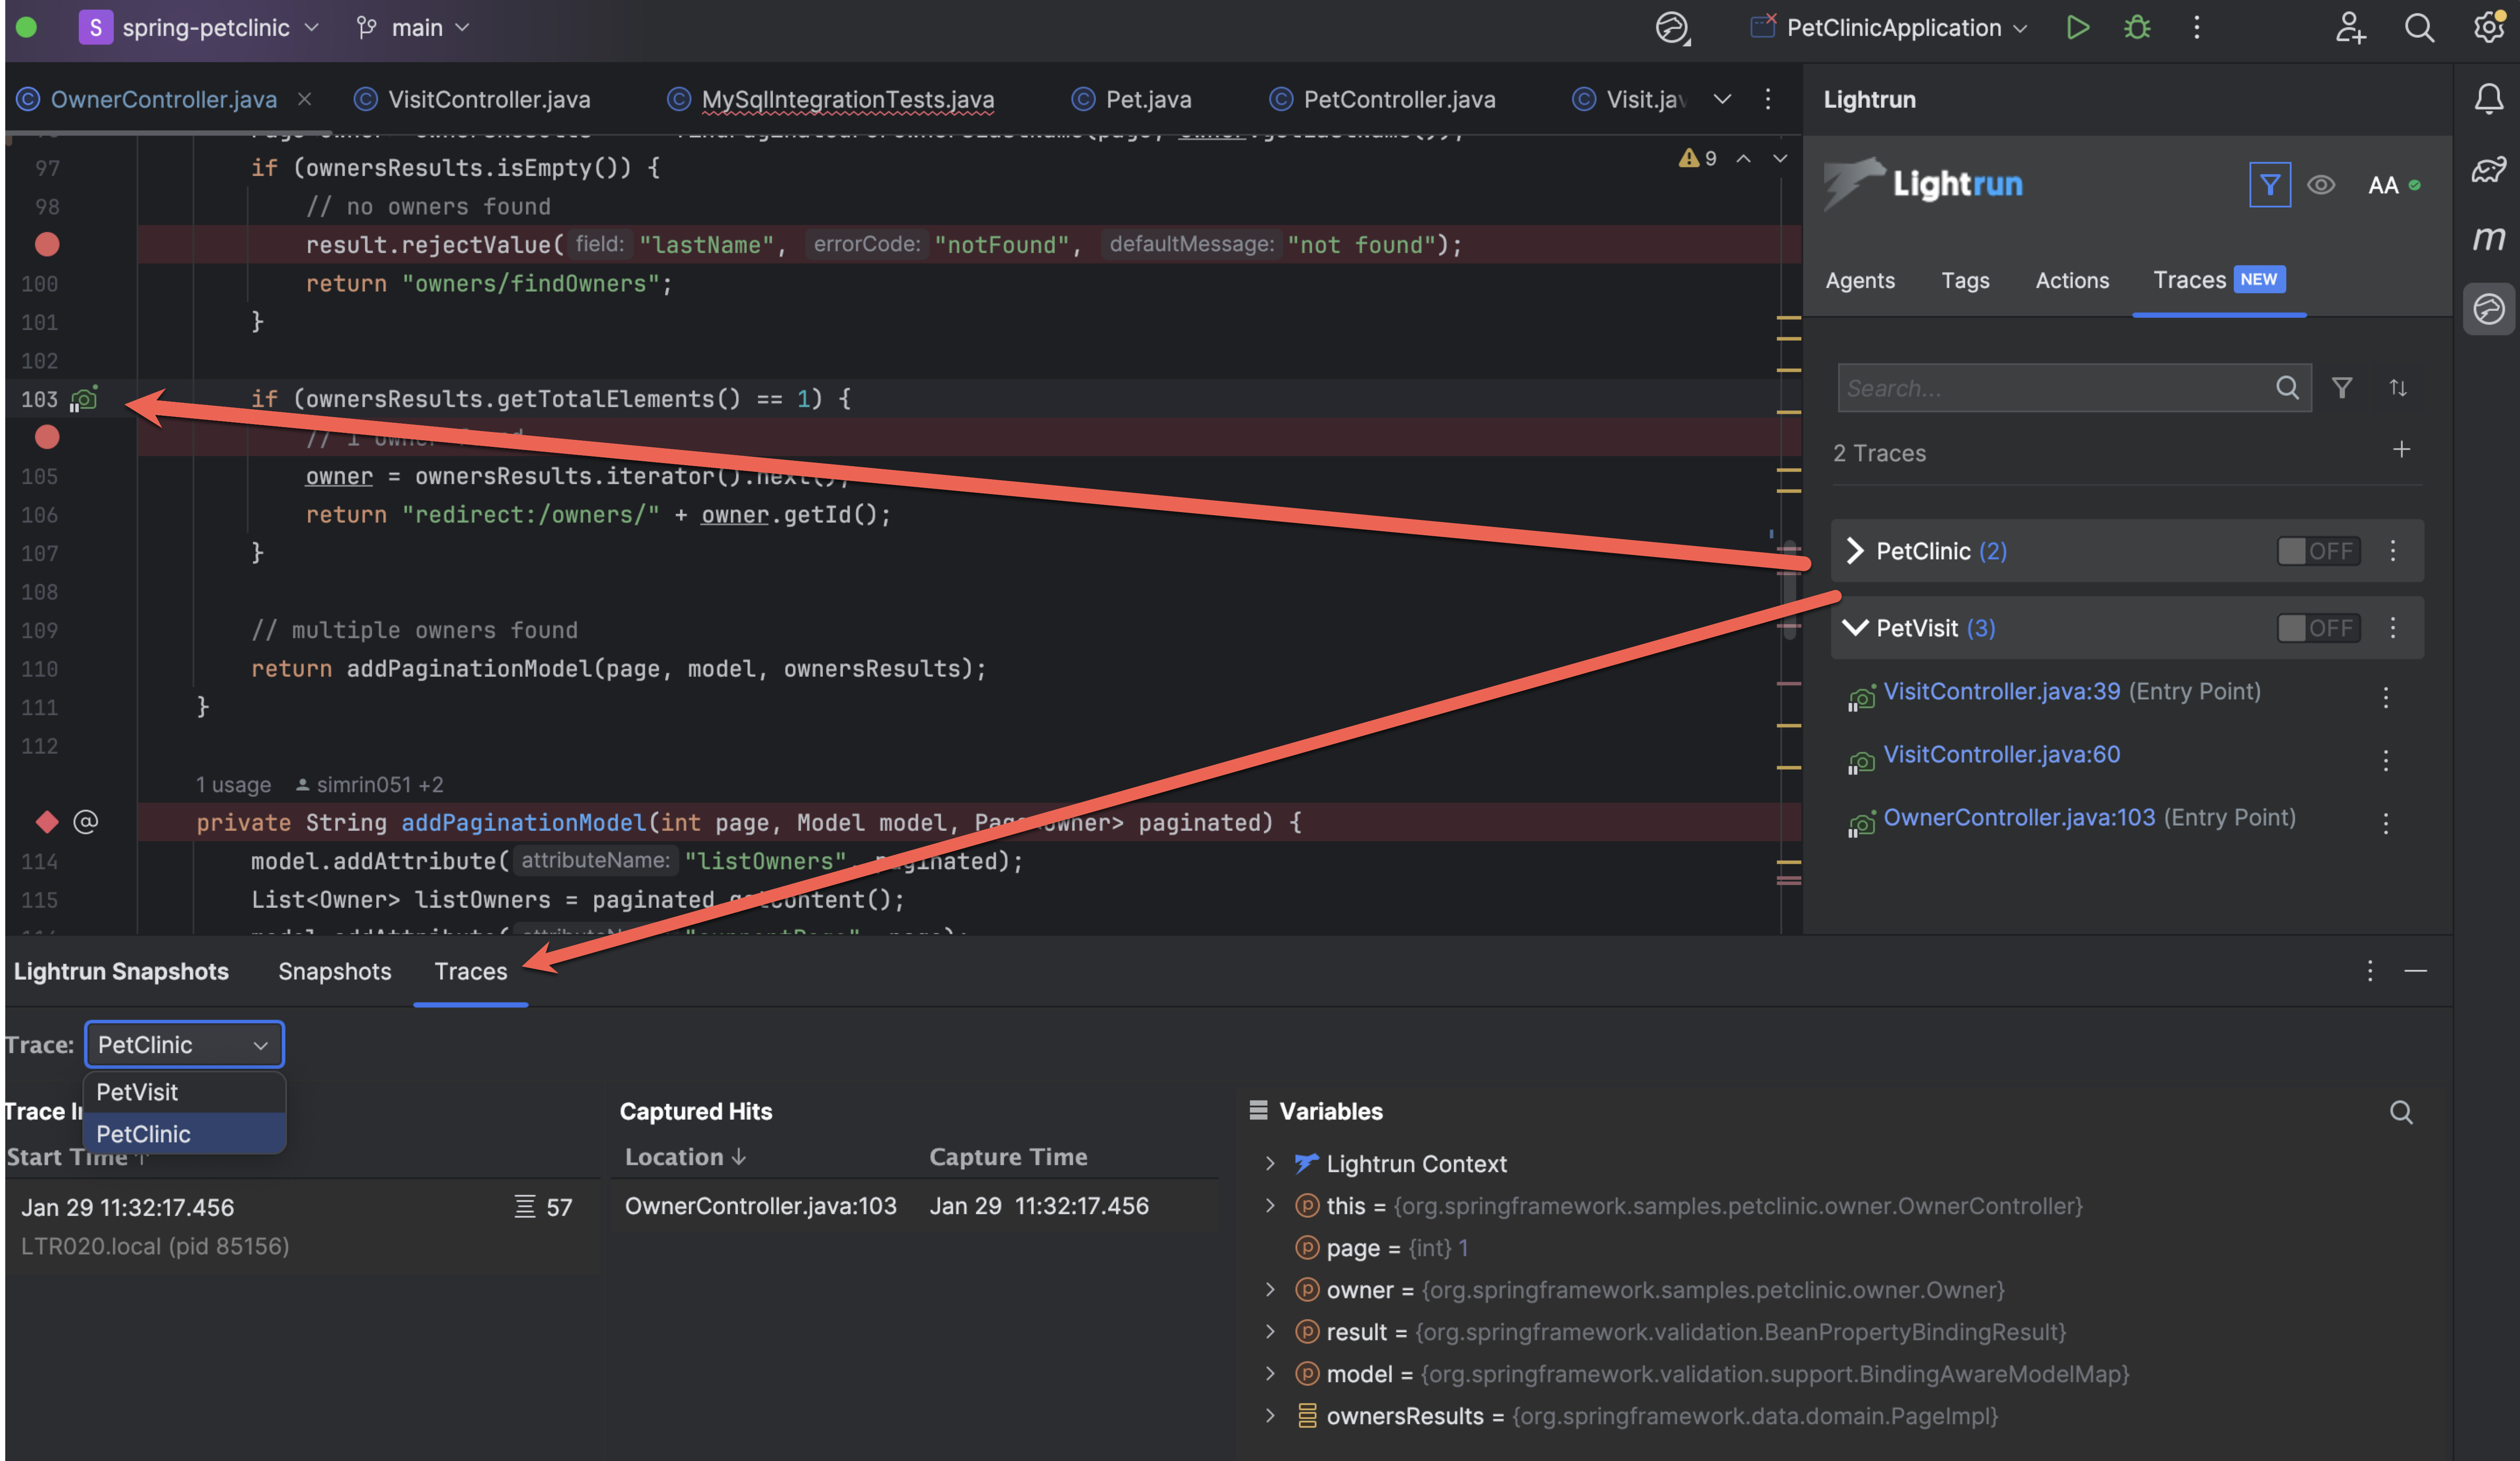
Task: Open the Maven tool window icon
Action: click(2488, 238)
